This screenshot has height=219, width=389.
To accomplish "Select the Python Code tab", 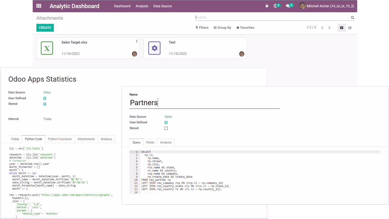I will 34,139.
